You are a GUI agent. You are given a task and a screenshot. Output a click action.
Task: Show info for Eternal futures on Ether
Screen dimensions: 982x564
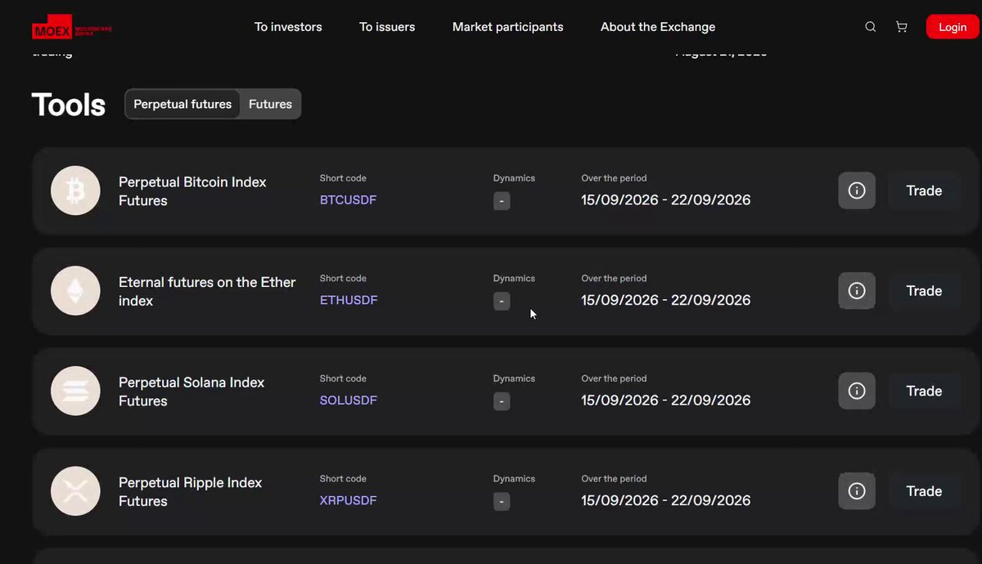tap(857, 291)
